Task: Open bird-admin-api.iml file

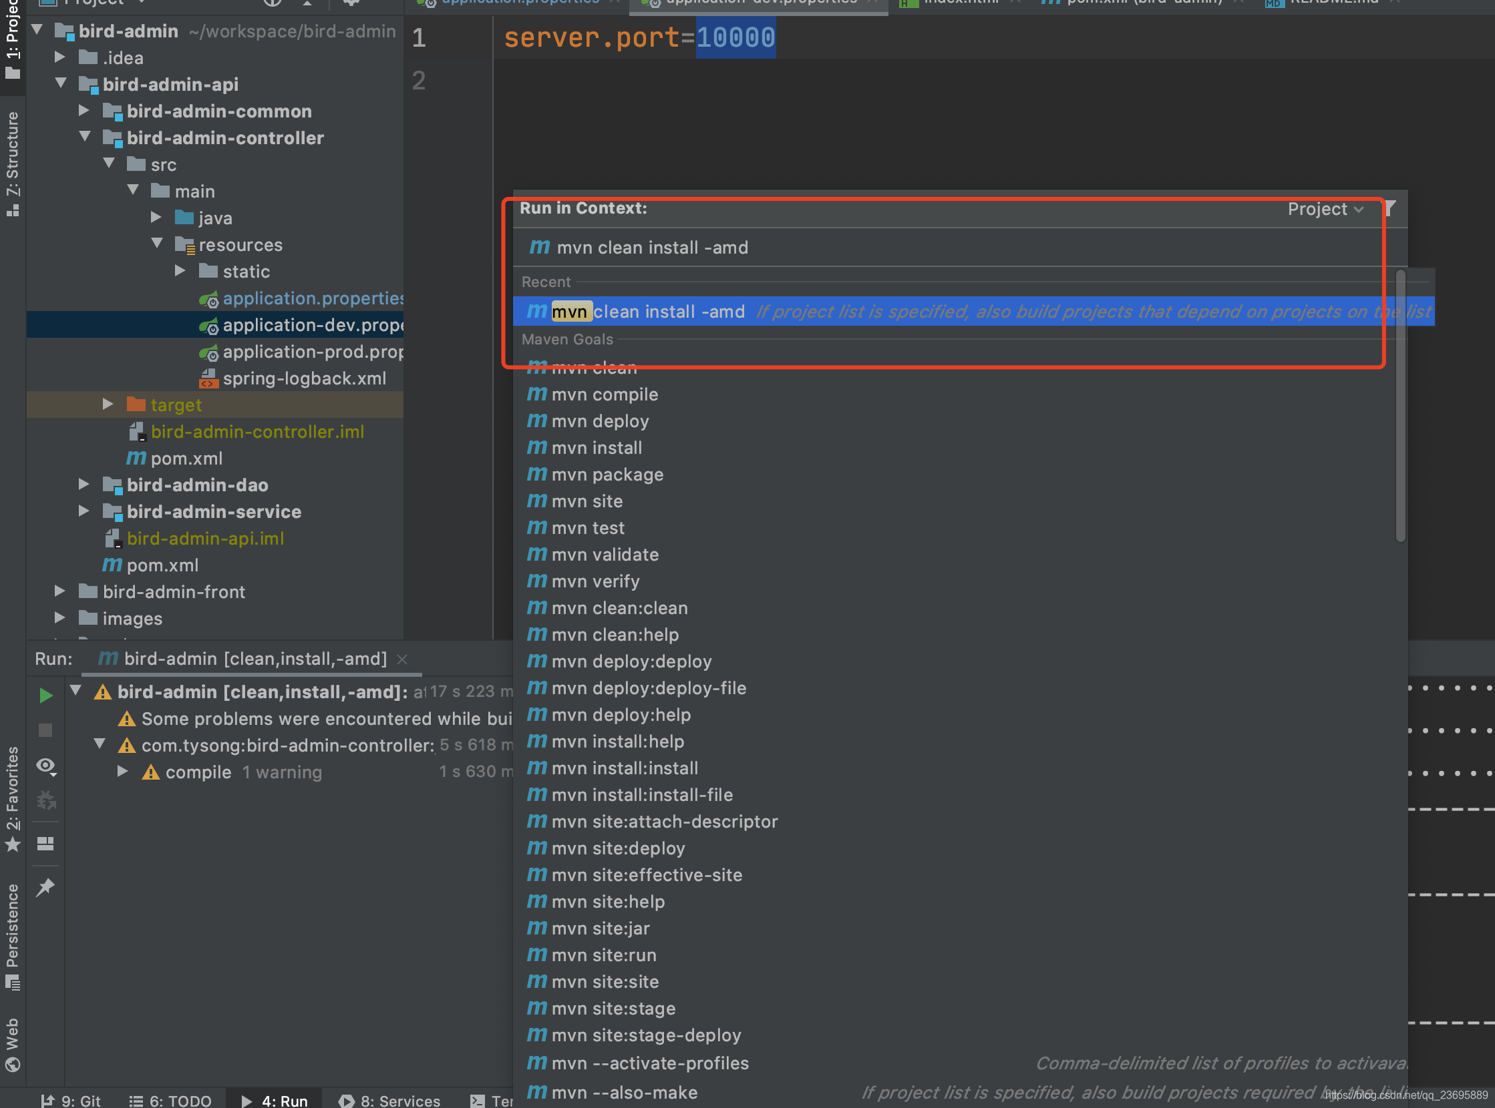Action: click(194, 539)
